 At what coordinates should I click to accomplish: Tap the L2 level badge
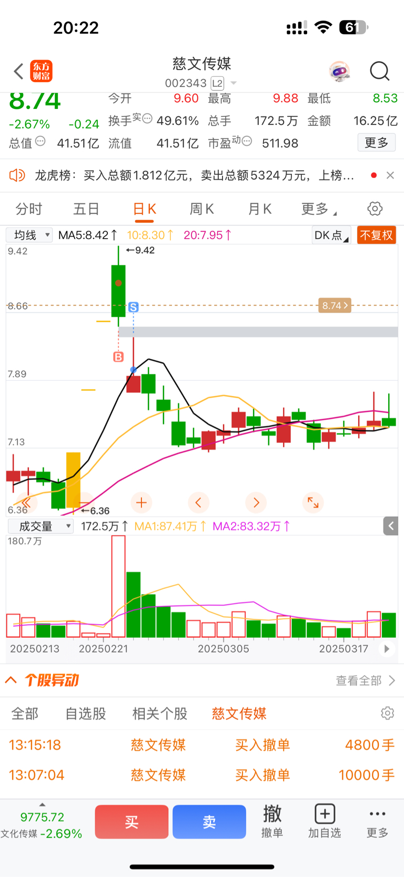tap(217, 83)
